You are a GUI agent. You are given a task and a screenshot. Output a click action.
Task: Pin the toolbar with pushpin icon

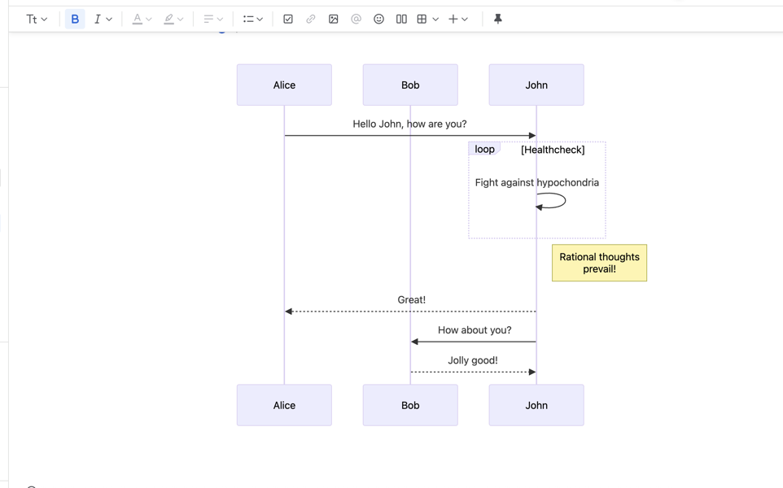[x=498, y=19]
